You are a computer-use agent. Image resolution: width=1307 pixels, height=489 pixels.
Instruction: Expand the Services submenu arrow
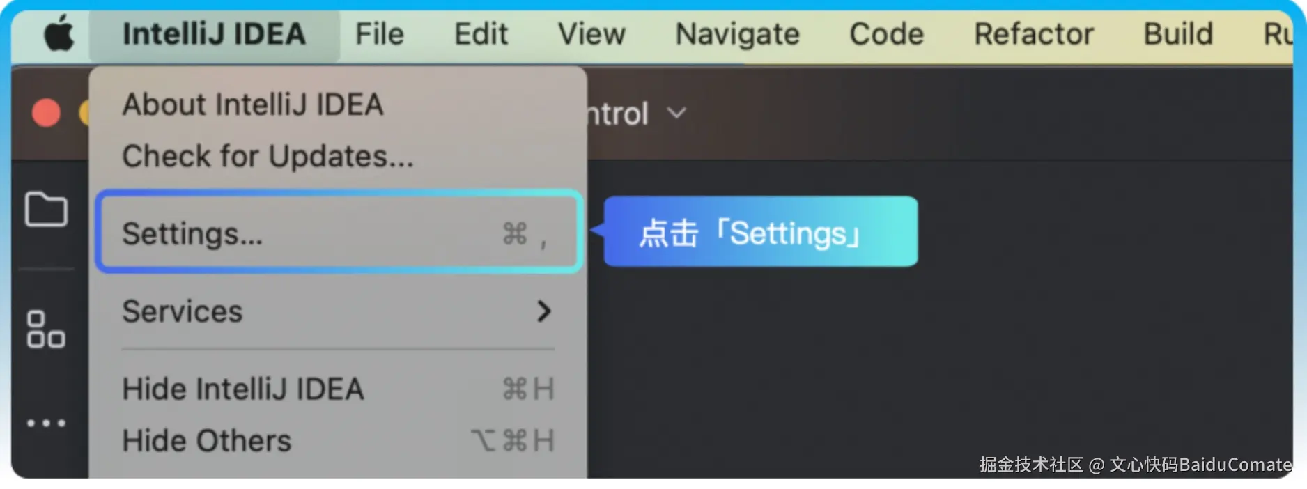pos(544,311)
